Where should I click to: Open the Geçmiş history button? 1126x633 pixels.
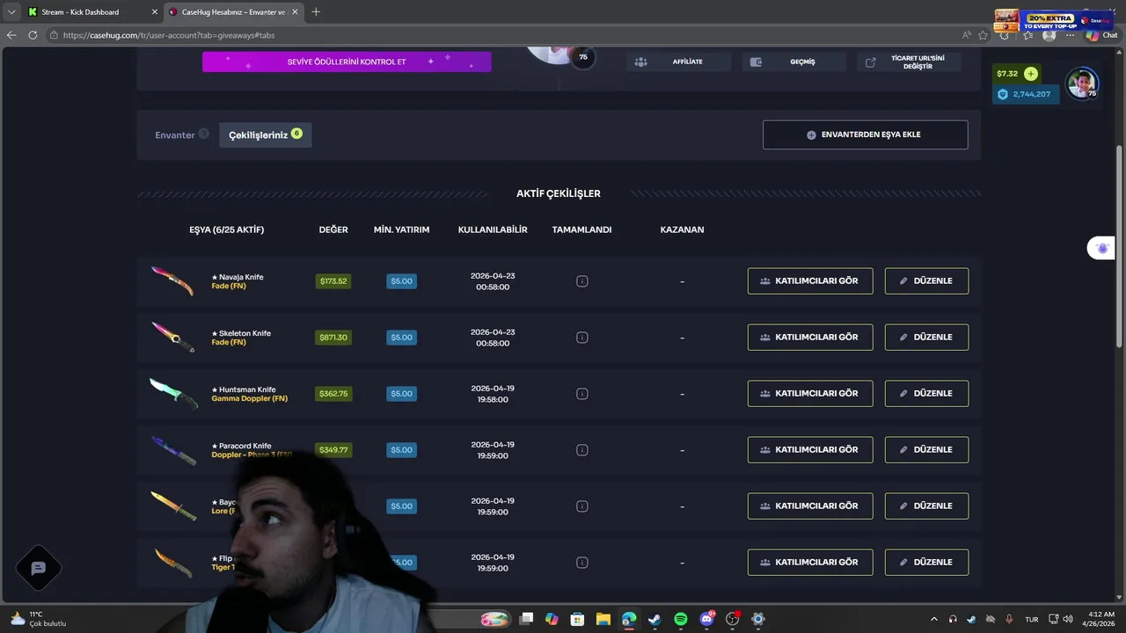pyautogui.click(x=793, y=62)
